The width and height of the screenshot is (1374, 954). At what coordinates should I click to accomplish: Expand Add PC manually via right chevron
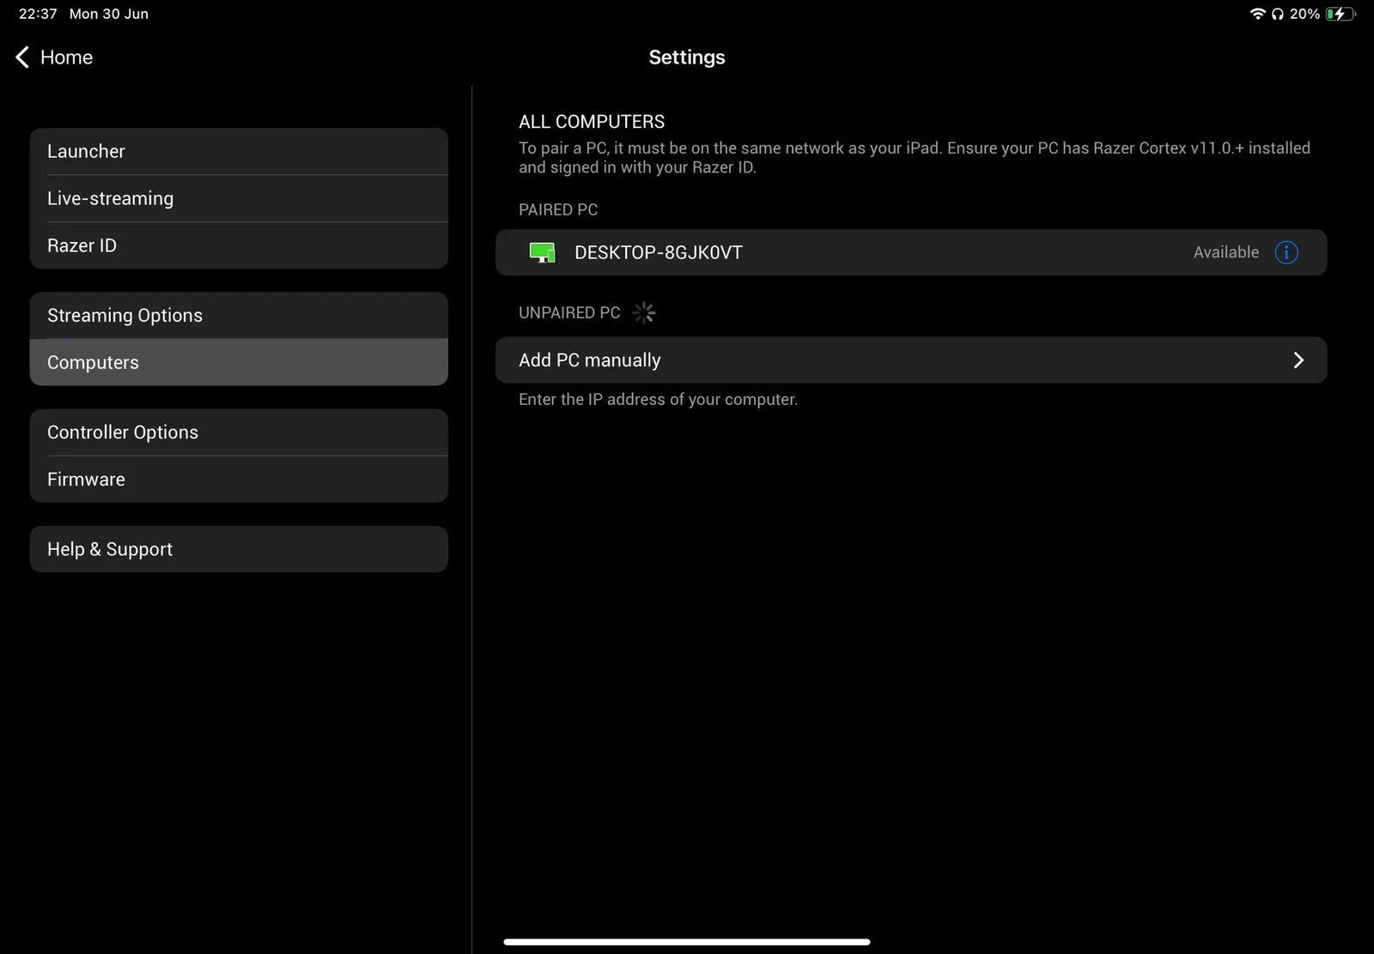[1298, 360]
